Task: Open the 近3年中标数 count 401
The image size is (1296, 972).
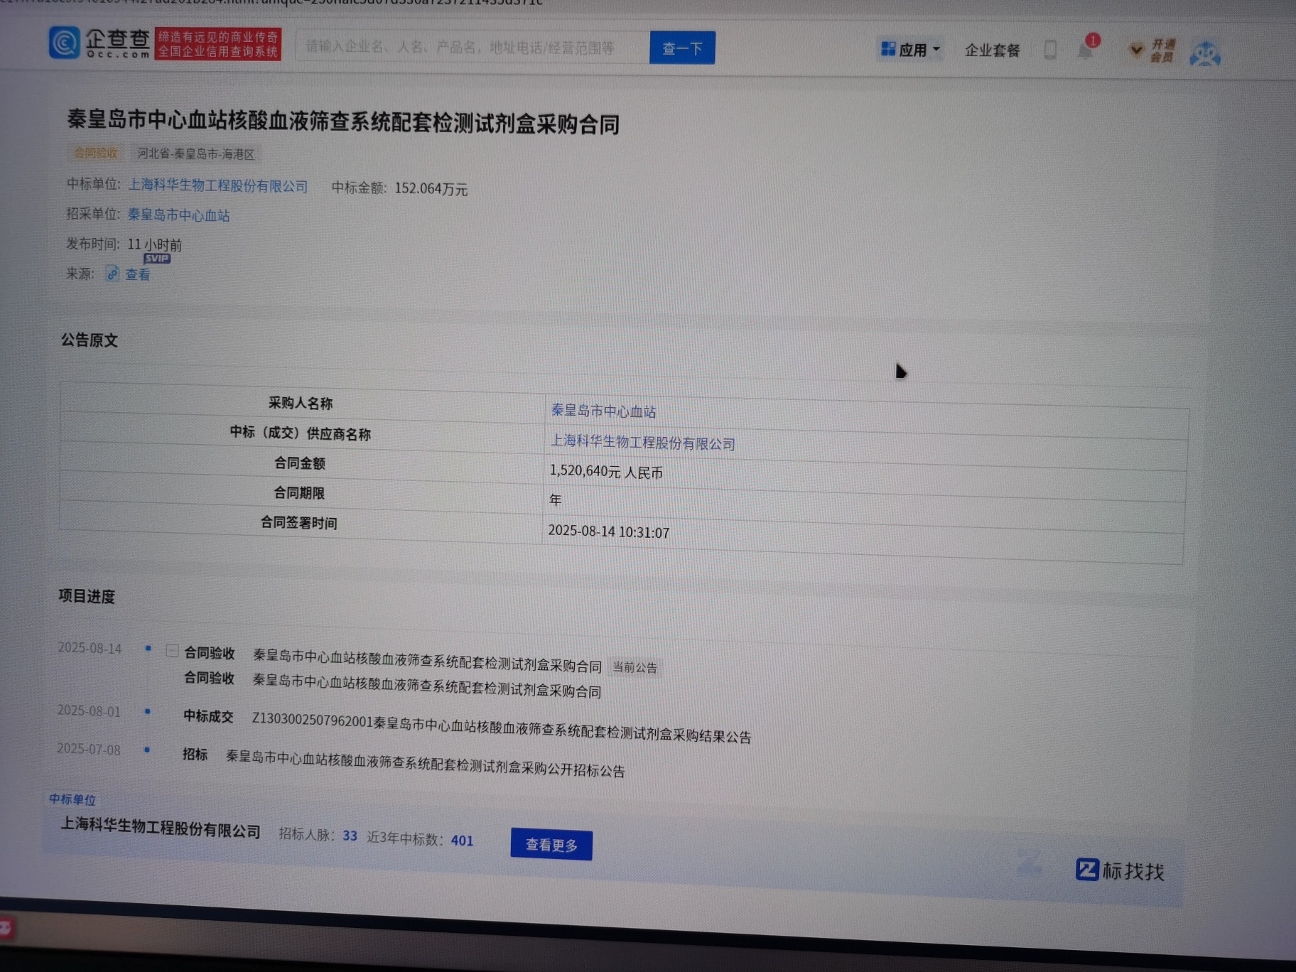Action: pyautogui.click(x=462, y=841)
